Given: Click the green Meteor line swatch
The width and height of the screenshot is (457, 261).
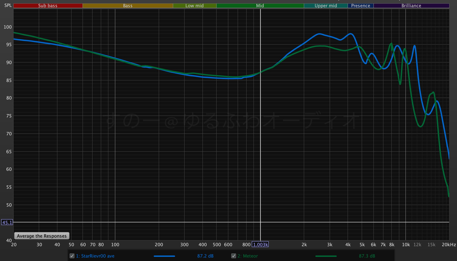Looking at the screenshot, I should click(x=326, y=256).
